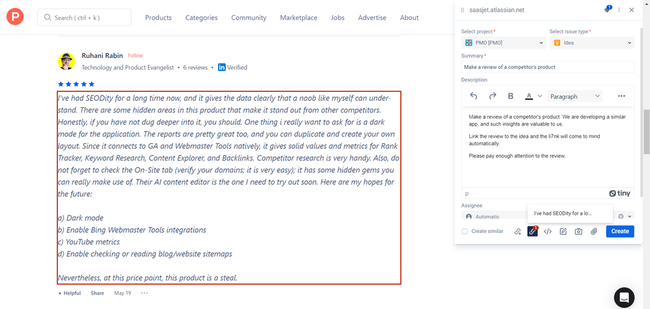
Task: Open the About page
Action: [409, 18]
